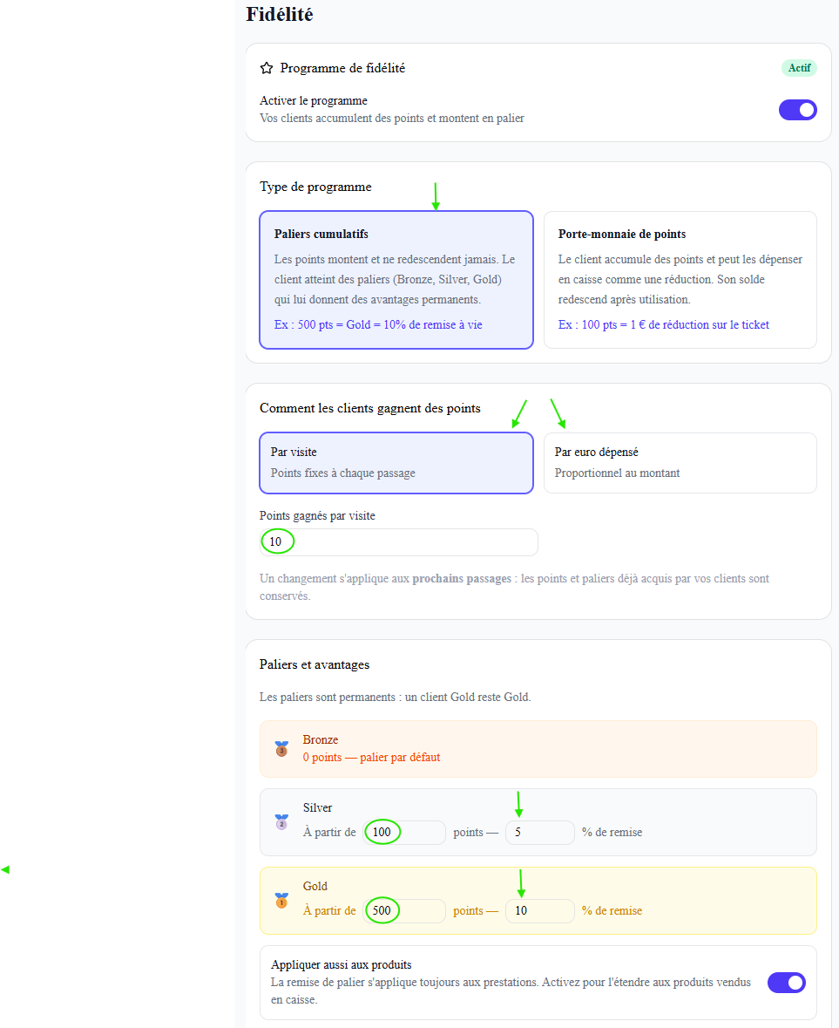Click the Gold discount percentage field
Viewport: 839px width, 1028px height.
coord(539,910)
